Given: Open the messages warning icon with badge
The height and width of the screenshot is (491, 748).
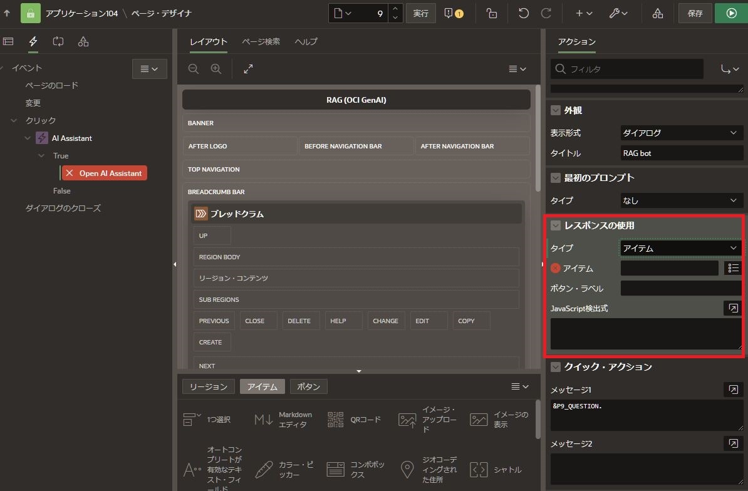Looking at the screenshot, I should (x=453, y=13).
